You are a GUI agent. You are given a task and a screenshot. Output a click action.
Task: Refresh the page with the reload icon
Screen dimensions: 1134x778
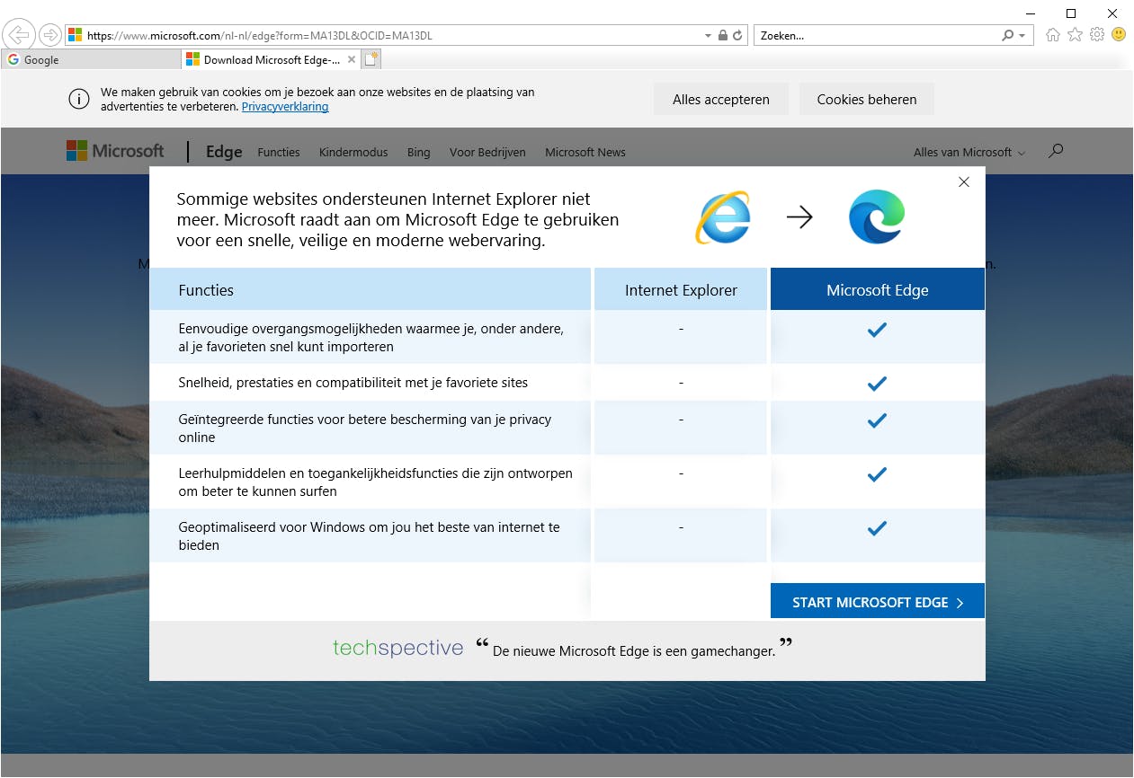(737, 36)
